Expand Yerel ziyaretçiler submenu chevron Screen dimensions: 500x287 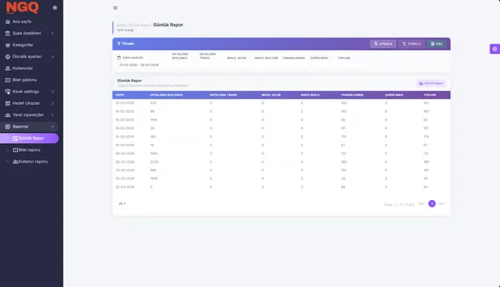tap(52, 115)
